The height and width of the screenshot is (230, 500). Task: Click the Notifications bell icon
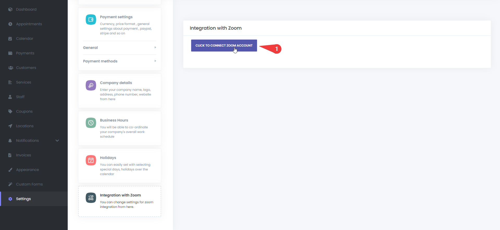pyautogui.click(x=10, y=140)
